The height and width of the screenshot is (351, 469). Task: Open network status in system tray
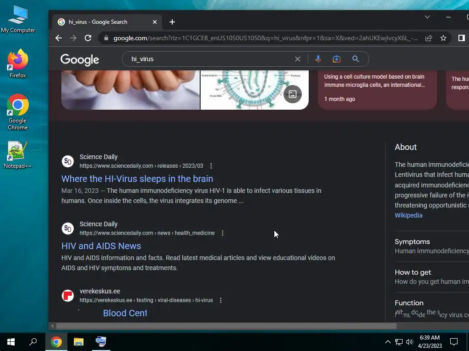[x=399, y=342]
